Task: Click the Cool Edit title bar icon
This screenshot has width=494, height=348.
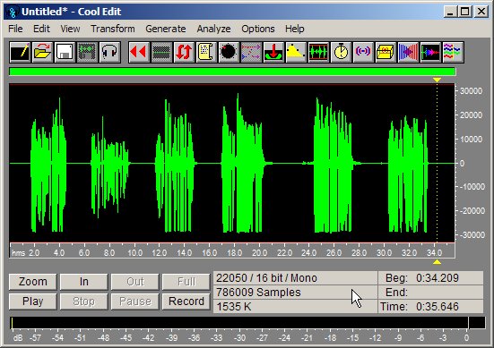Action: (x=13, y=13)
